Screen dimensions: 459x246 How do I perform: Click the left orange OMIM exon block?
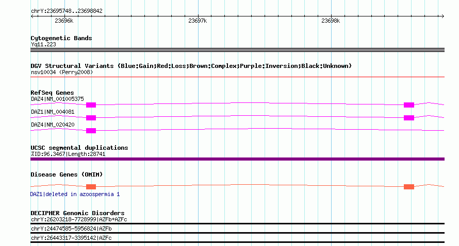(x=91, y=187)
